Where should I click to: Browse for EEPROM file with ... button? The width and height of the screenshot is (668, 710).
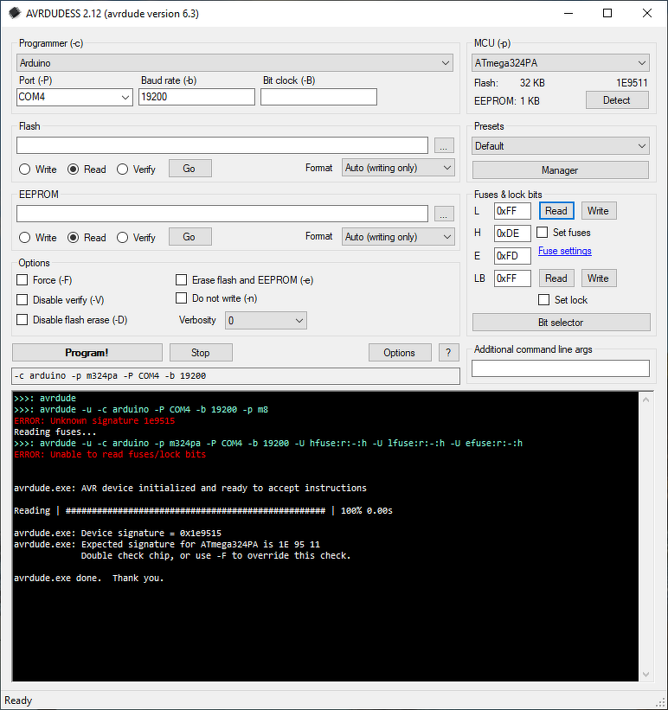tap(444, 214)
